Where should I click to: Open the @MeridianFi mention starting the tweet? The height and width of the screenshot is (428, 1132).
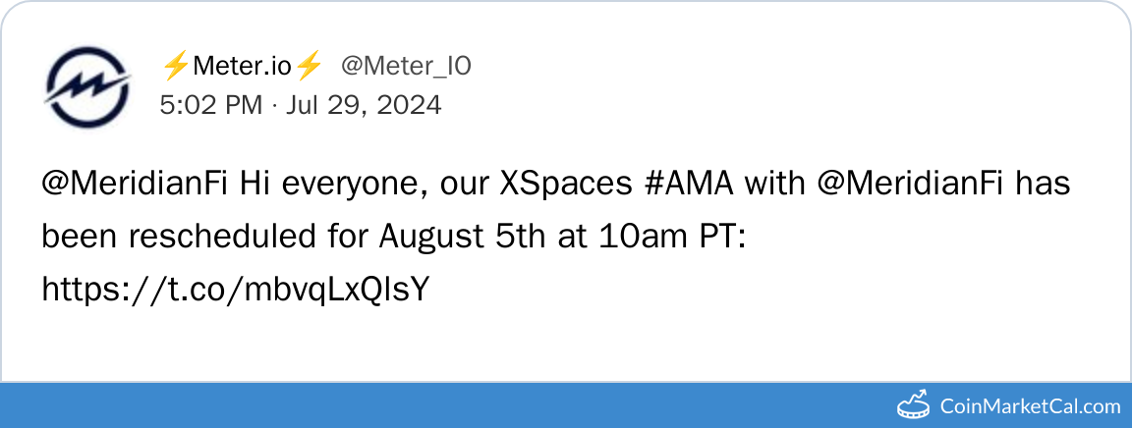(135, 184)
